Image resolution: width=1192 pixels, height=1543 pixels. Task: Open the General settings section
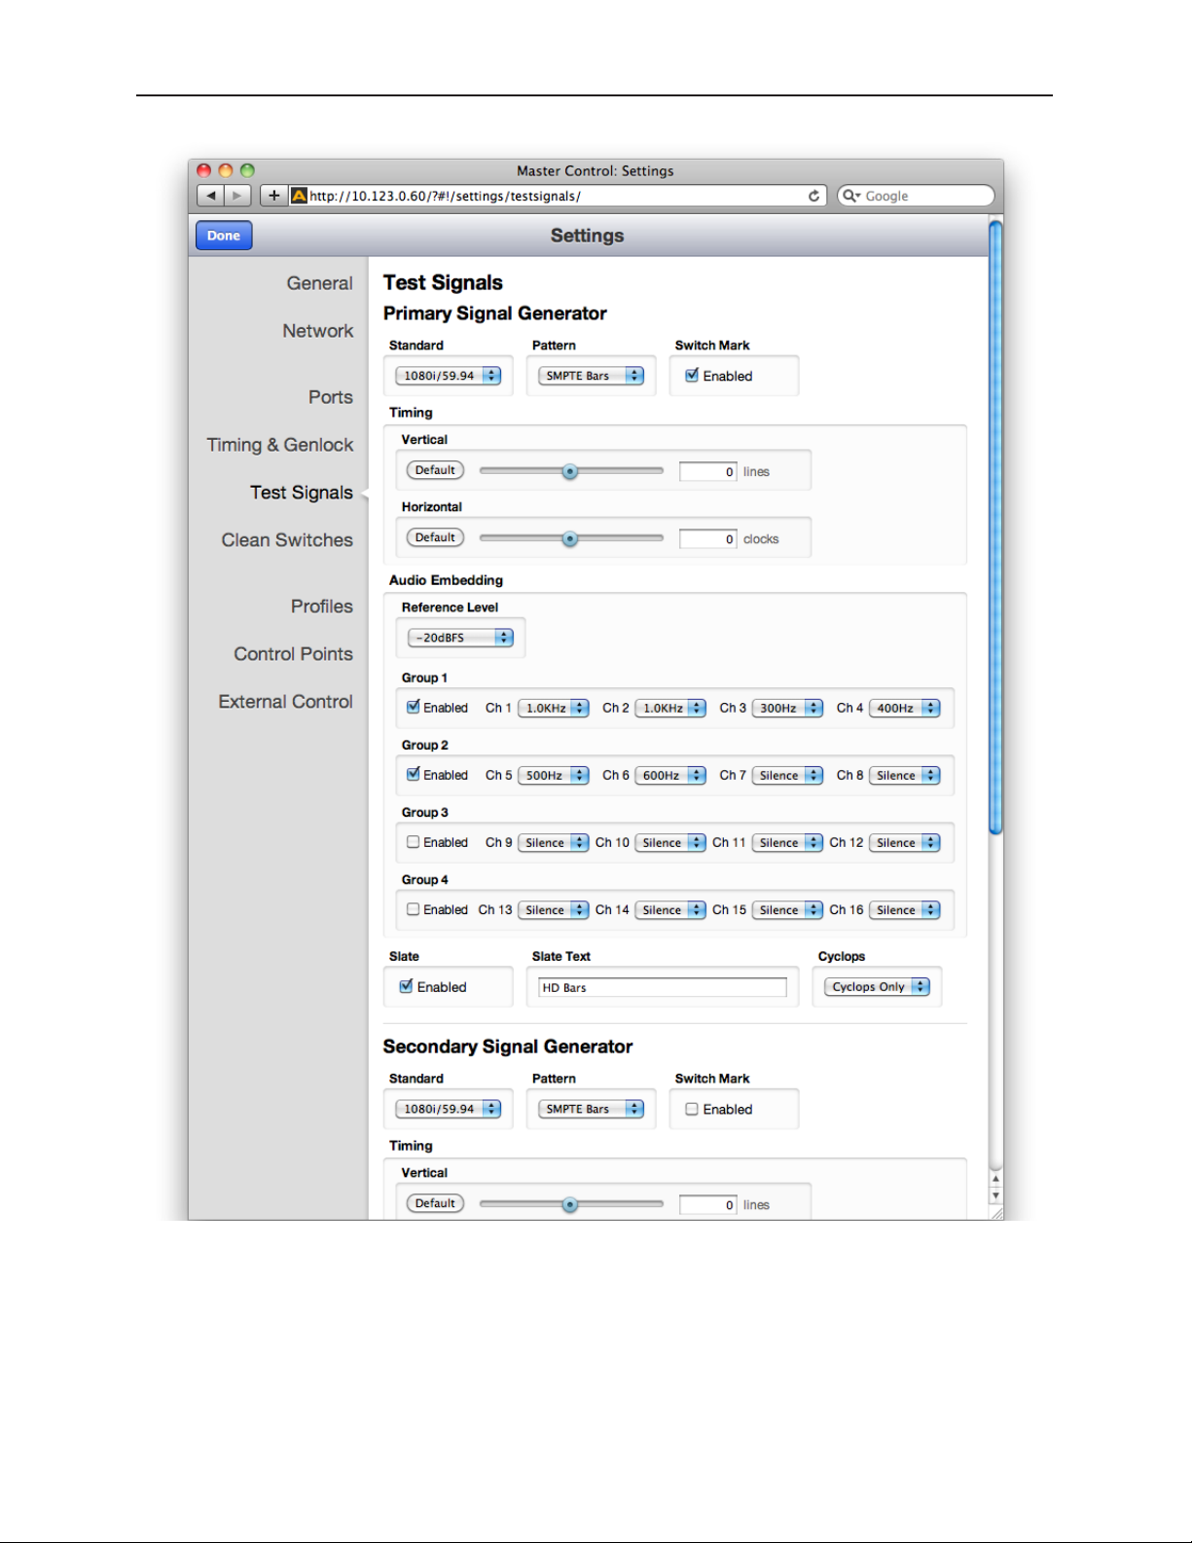(x=319, y=283)
